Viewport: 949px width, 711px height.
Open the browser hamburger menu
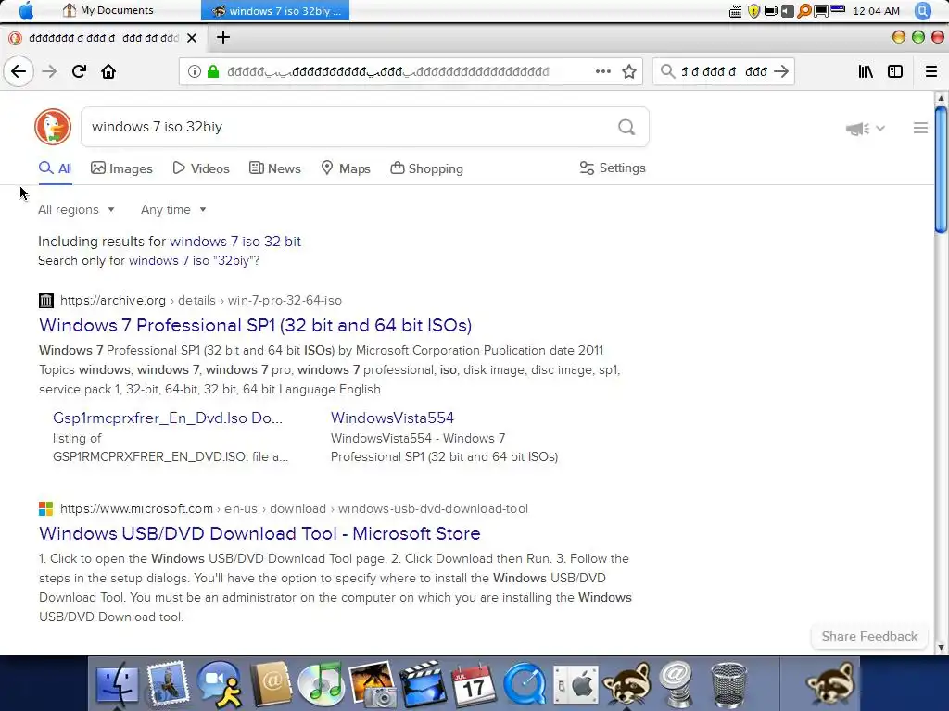(931, 71)
